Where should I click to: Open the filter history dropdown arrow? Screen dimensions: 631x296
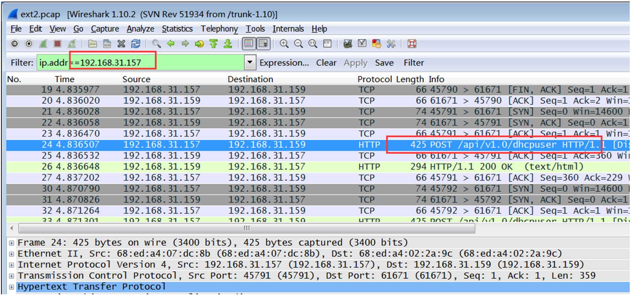[x=250, y=62]
